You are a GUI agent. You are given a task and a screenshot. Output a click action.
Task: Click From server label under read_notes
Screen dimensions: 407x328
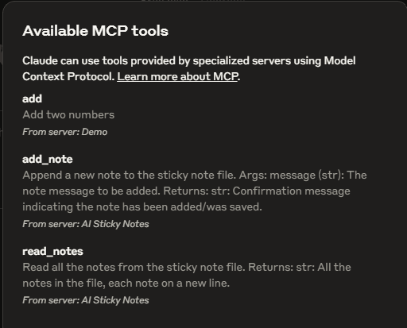86,300
